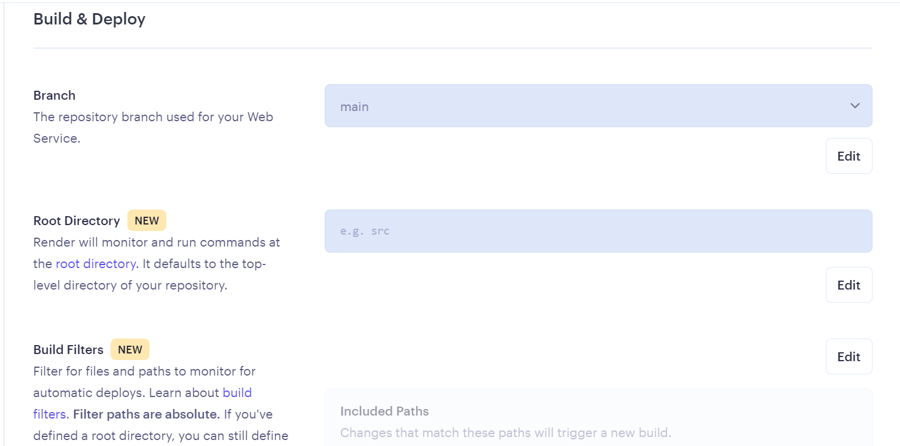Image resolution: width=900 pixels, height=446 pixels.
Task: Open the "build filters" help link
Action: 142,403
